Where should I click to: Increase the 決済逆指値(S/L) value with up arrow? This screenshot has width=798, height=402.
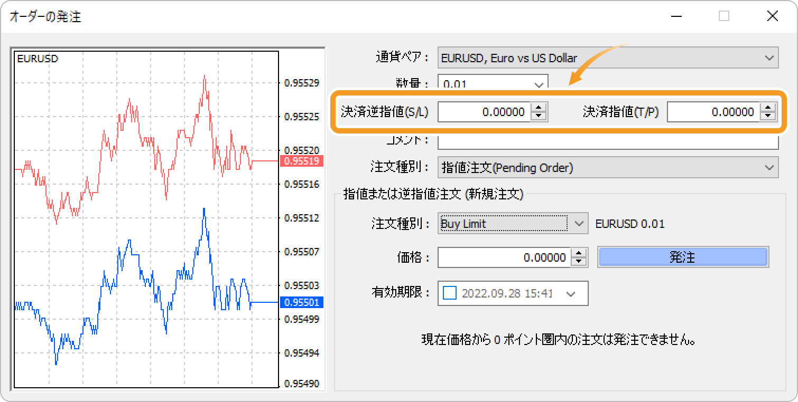click(x=539, y=108)
